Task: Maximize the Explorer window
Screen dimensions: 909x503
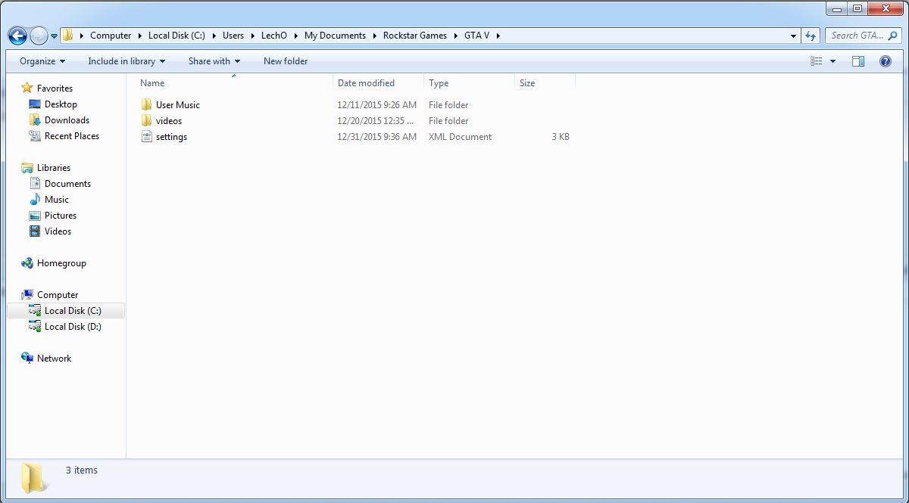Action: pyautogui.click(x=857, y=8)
